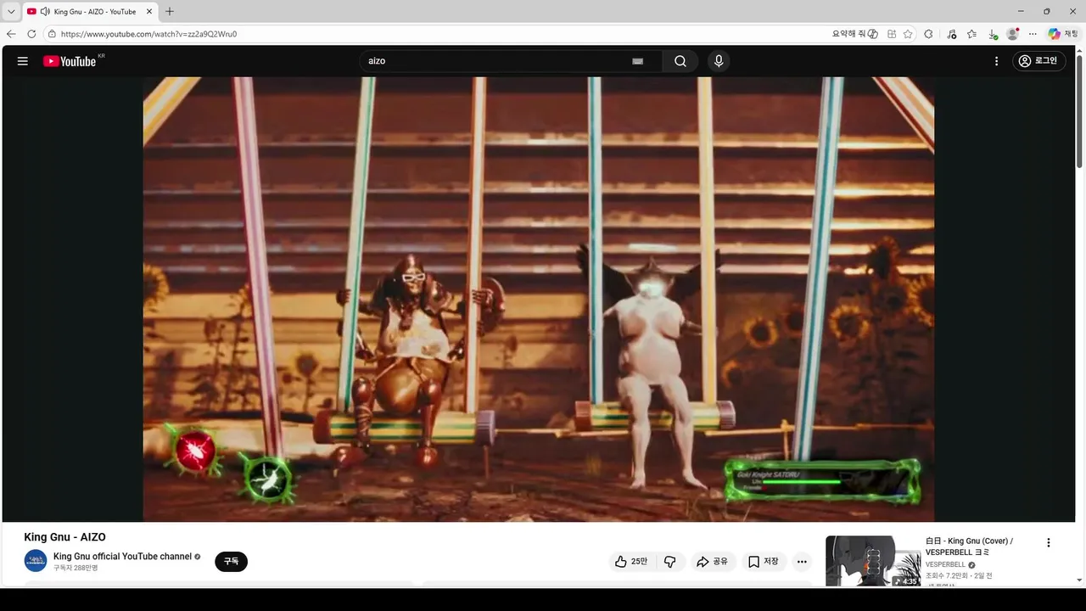Open the 白日 King Gnu Cover thumbnail
Image resolution: width=1086 pixels, height=611 pixels.
(x=873, y=561)
